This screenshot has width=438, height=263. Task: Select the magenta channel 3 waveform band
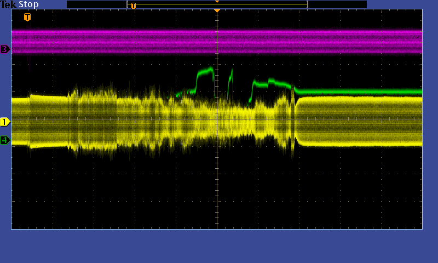[x=219, y=41]
